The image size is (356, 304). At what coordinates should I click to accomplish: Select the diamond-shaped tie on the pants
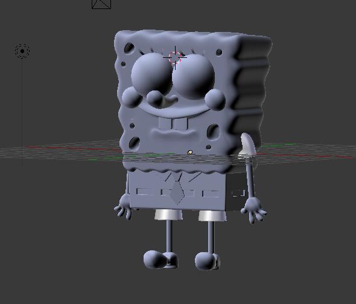pyautogui.click(x=177, y=192)
